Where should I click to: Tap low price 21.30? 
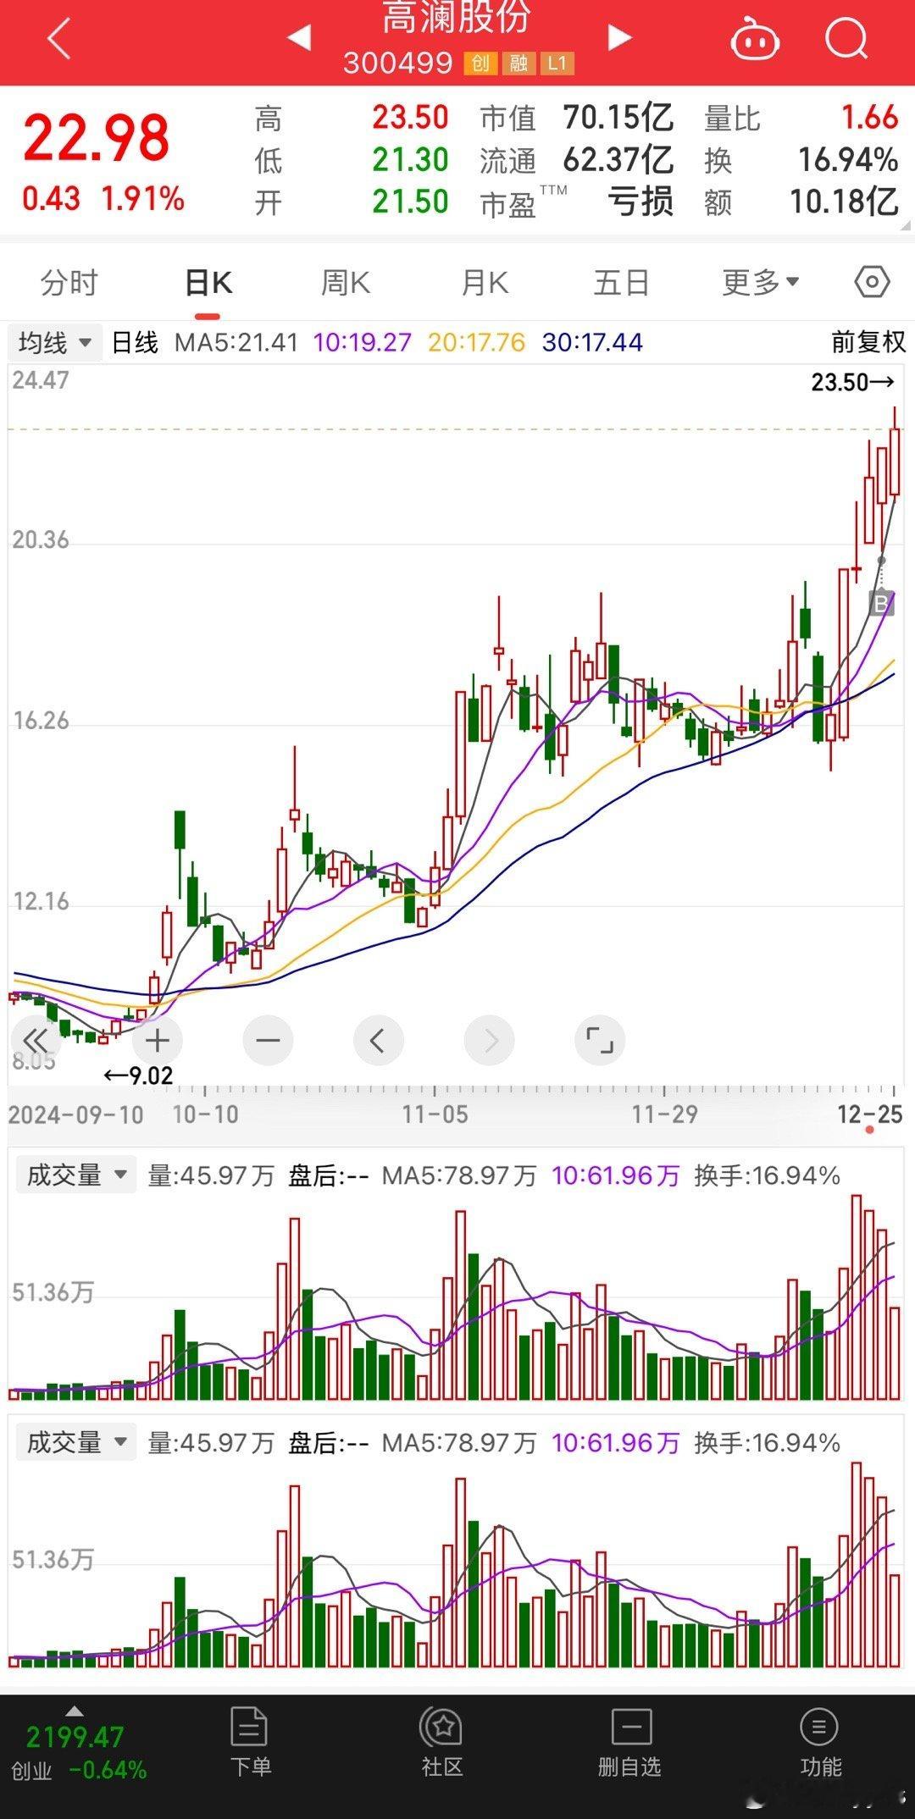[x=410, y=160]
